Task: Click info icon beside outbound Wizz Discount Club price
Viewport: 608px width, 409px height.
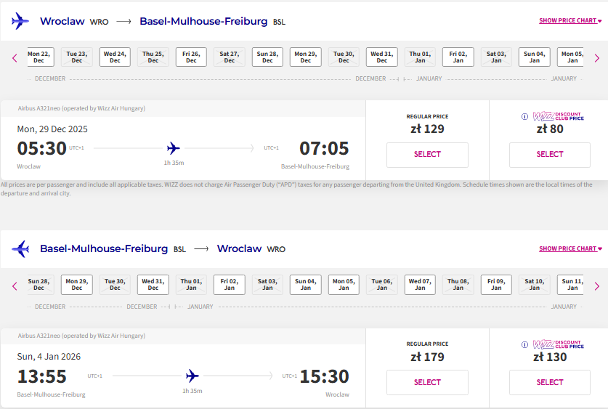Action: [x=524, y=116]
